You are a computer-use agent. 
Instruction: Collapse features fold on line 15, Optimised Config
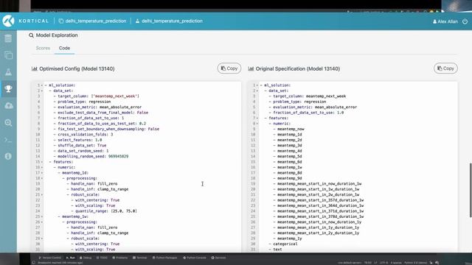[42, 162]
